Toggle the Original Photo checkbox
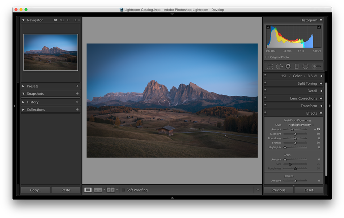This screenshot has height=218, width=344. 267,57
